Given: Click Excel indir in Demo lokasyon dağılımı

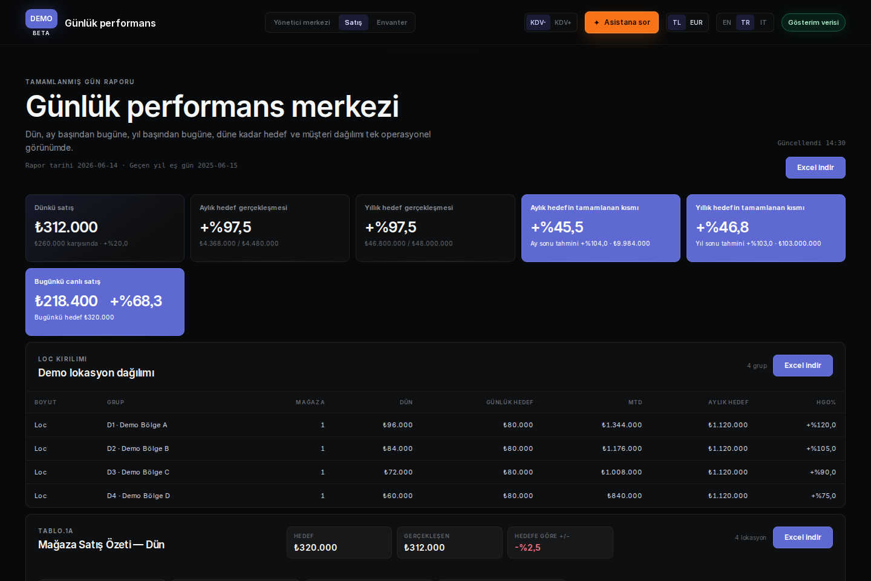Looking at the screenshot, I should [803, 366].
